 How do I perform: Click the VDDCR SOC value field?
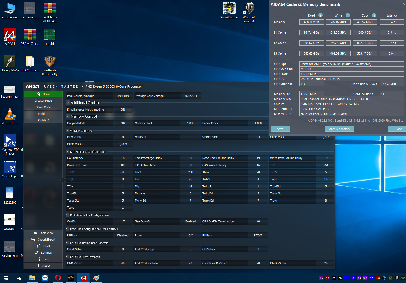click(258, 137)
